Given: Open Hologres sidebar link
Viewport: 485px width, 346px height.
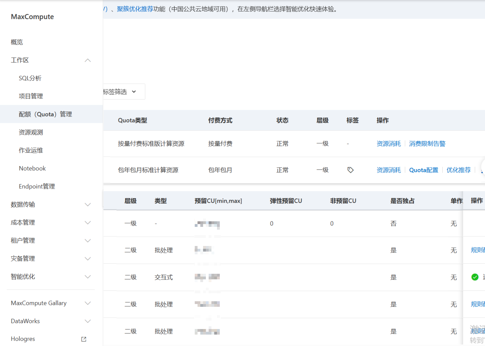Looking at the screenshot, I should (23, 339).
